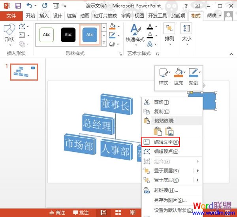Click the Undo arrow icon

click(x=29, y=6)
